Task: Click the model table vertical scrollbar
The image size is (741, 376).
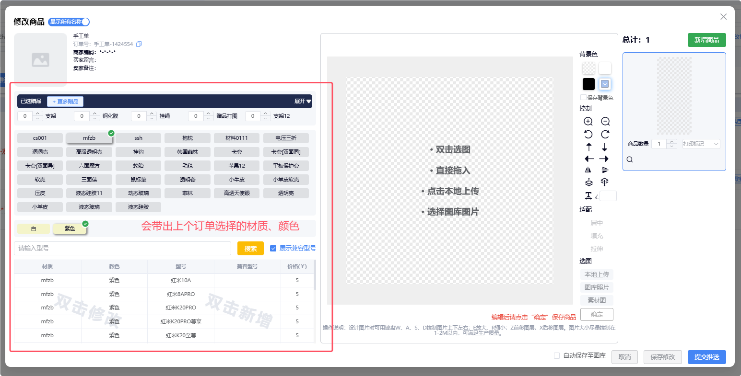Action: coord(315,276)
